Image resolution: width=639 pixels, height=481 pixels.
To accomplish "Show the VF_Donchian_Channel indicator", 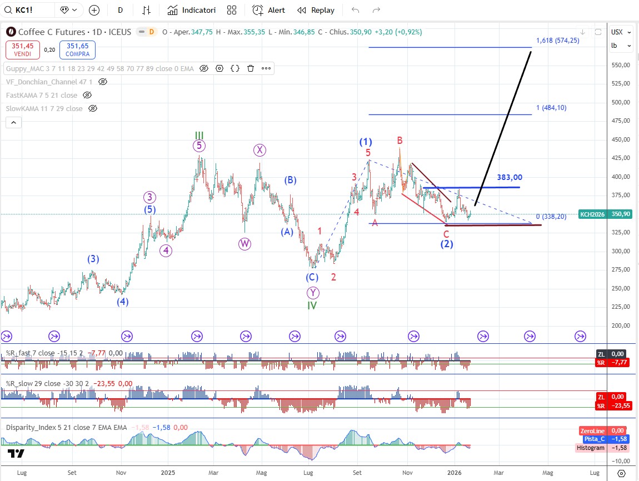I will pyautogui.click(x=103, y=82).
